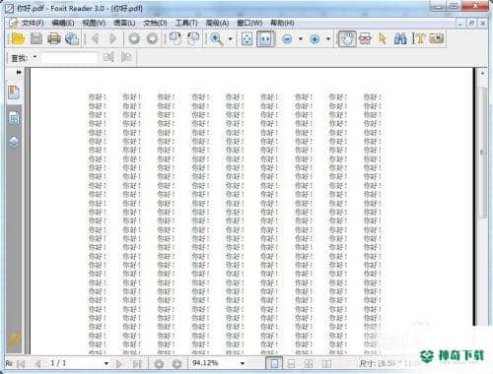
Task: Minimize the inner document window
Action: click(460, 24)
